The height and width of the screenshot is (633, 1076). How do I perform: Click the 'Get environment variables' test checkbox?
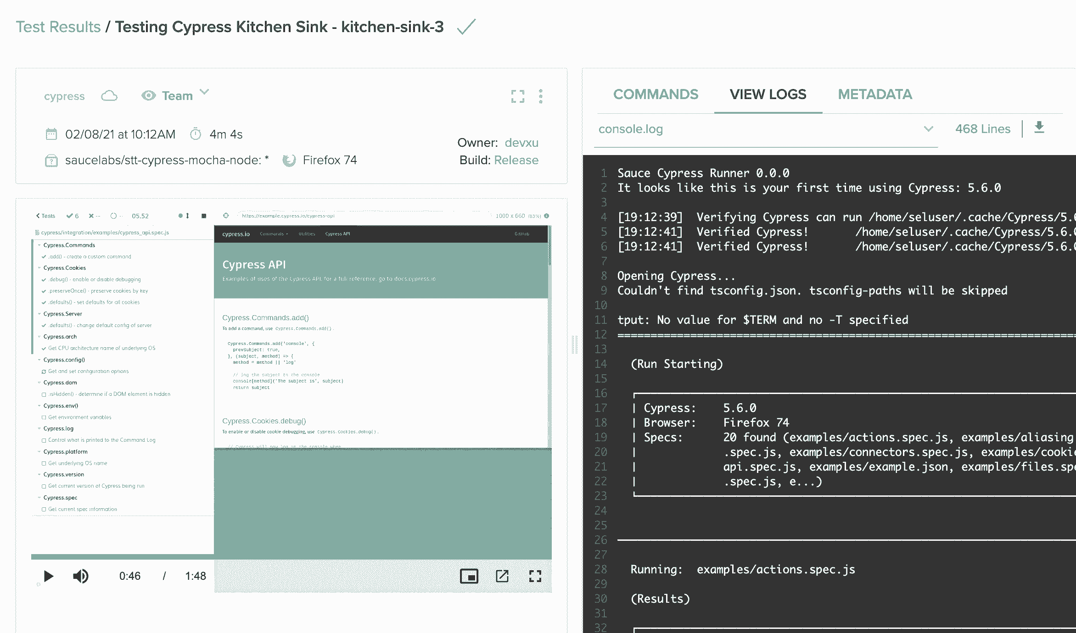(x=44, y=417)
